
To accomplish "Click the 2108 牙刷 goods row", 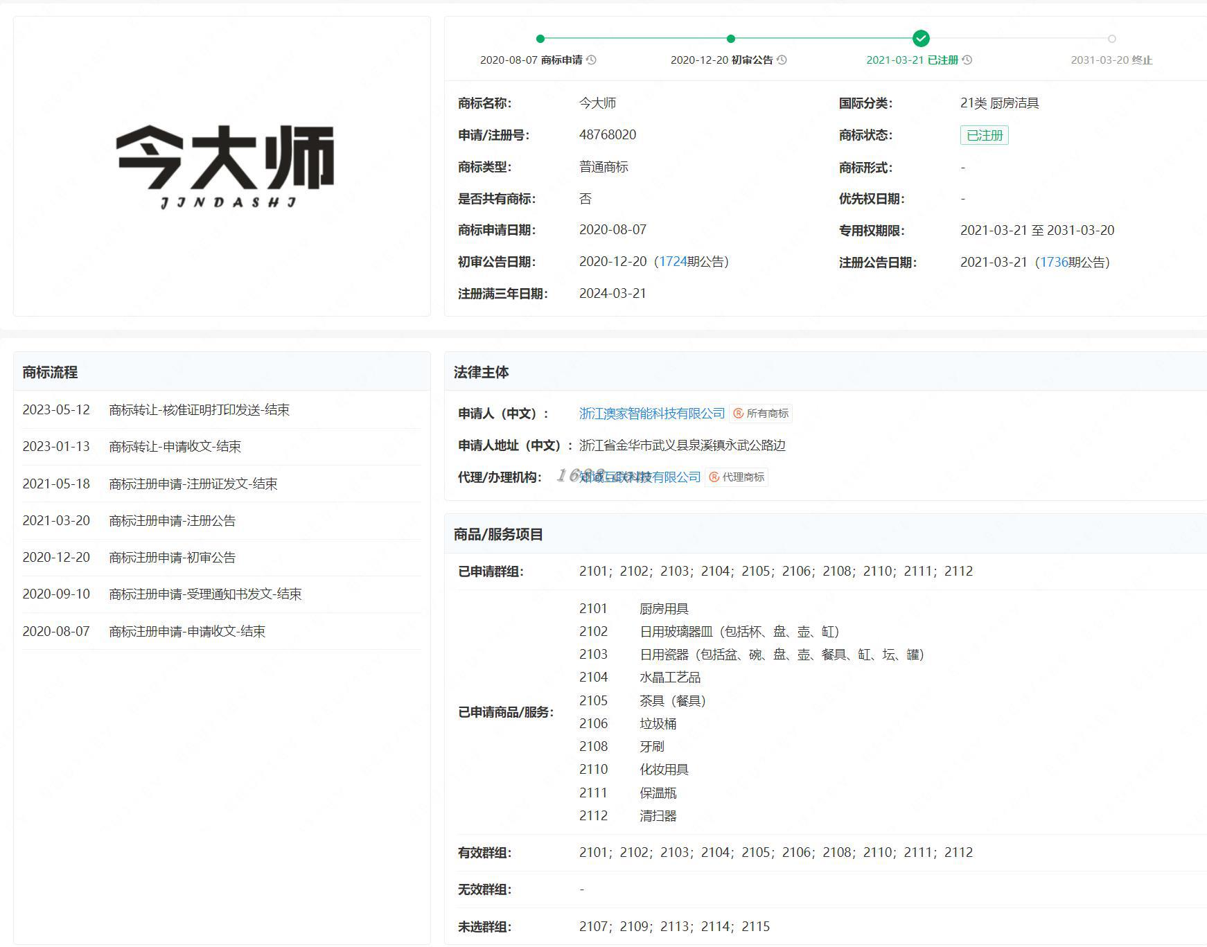I will pyautogui.click(x=622, y=747).
